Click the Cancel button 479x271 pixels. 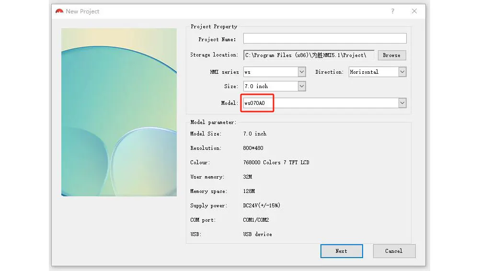pyautogui.click(x=394, y=251)
